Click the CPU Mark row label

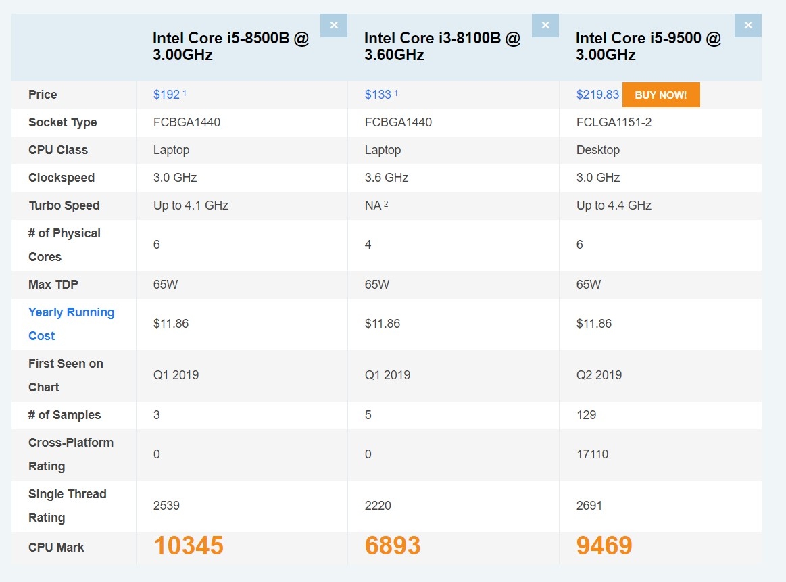click(56, 548)
